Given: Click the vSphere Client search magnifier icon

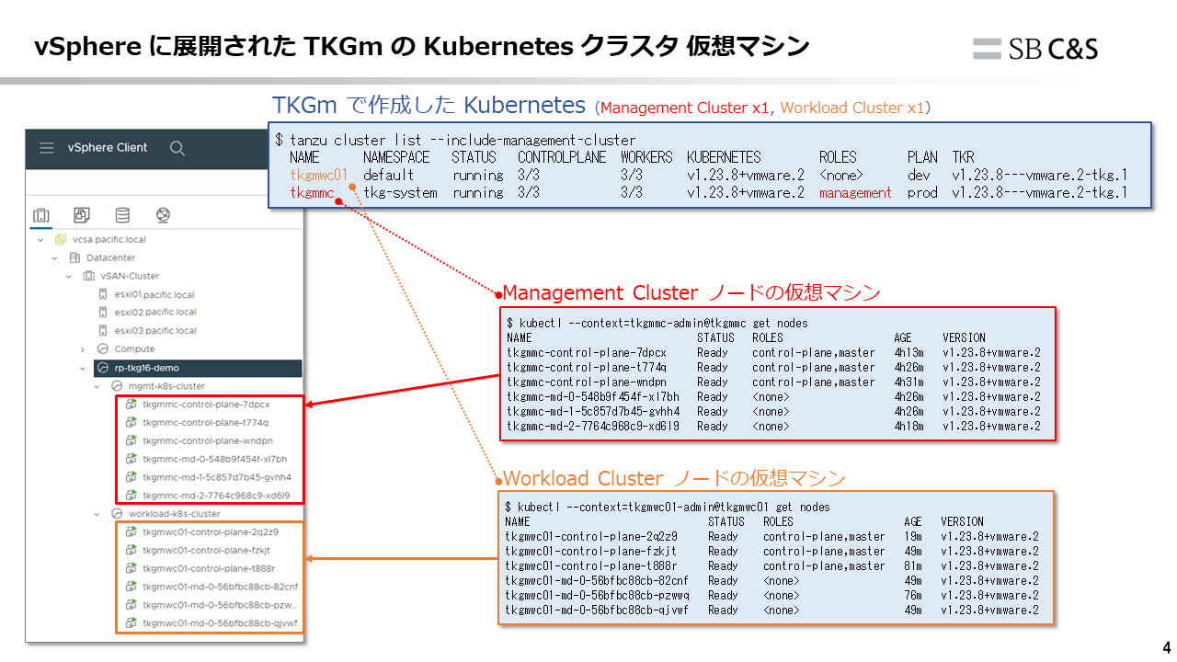Looking at the screenshot, I should pos(177,148).
